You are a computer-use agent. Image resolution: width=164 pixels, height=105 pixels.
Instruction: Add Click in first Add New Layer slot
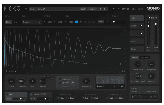pyautogui.click(x=70, y=98)
